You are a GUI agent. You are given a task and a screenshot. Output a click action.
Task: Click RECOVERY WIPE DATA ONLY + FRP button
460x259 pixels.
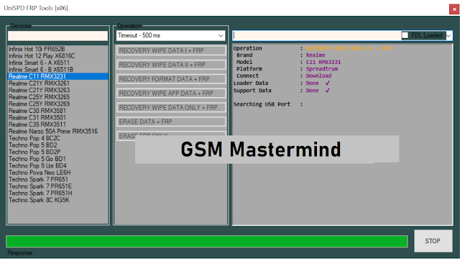pyautogui.click(x=171, y=107)
